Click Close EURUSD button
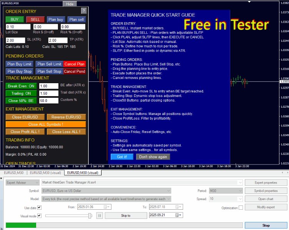 click(25, 117)
